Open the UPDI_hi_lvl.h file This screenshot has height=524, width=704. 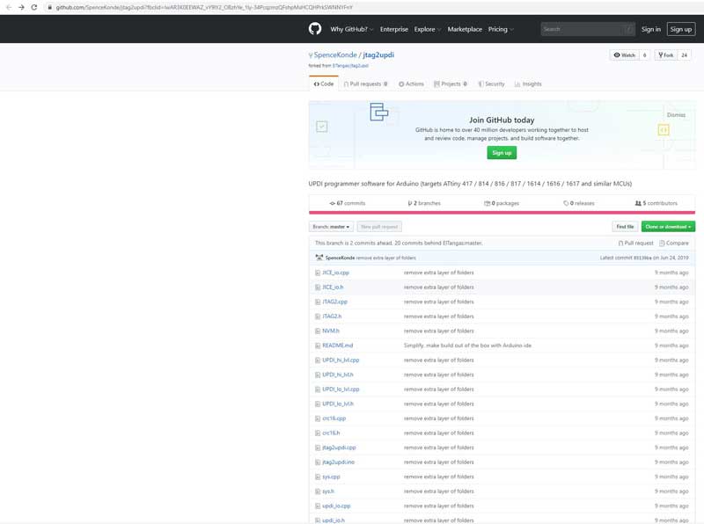(x=338, y=375)
